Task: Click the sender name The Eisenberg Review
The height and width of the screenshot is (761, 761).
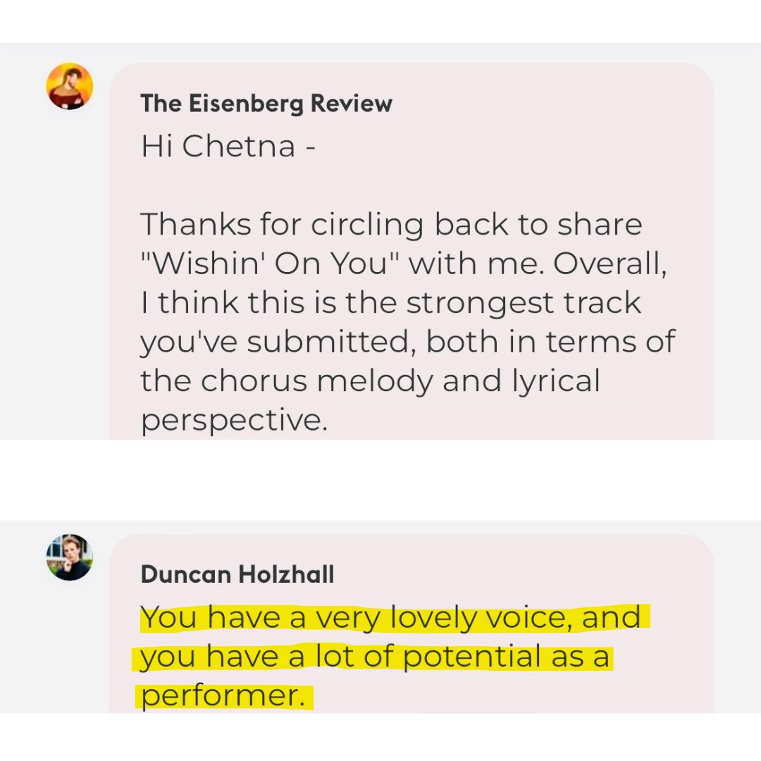Action: 266,104
